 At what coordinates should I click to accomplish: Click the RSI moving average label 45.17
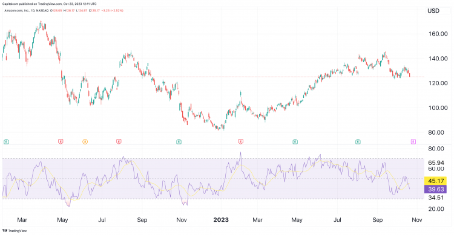point(435,181)
